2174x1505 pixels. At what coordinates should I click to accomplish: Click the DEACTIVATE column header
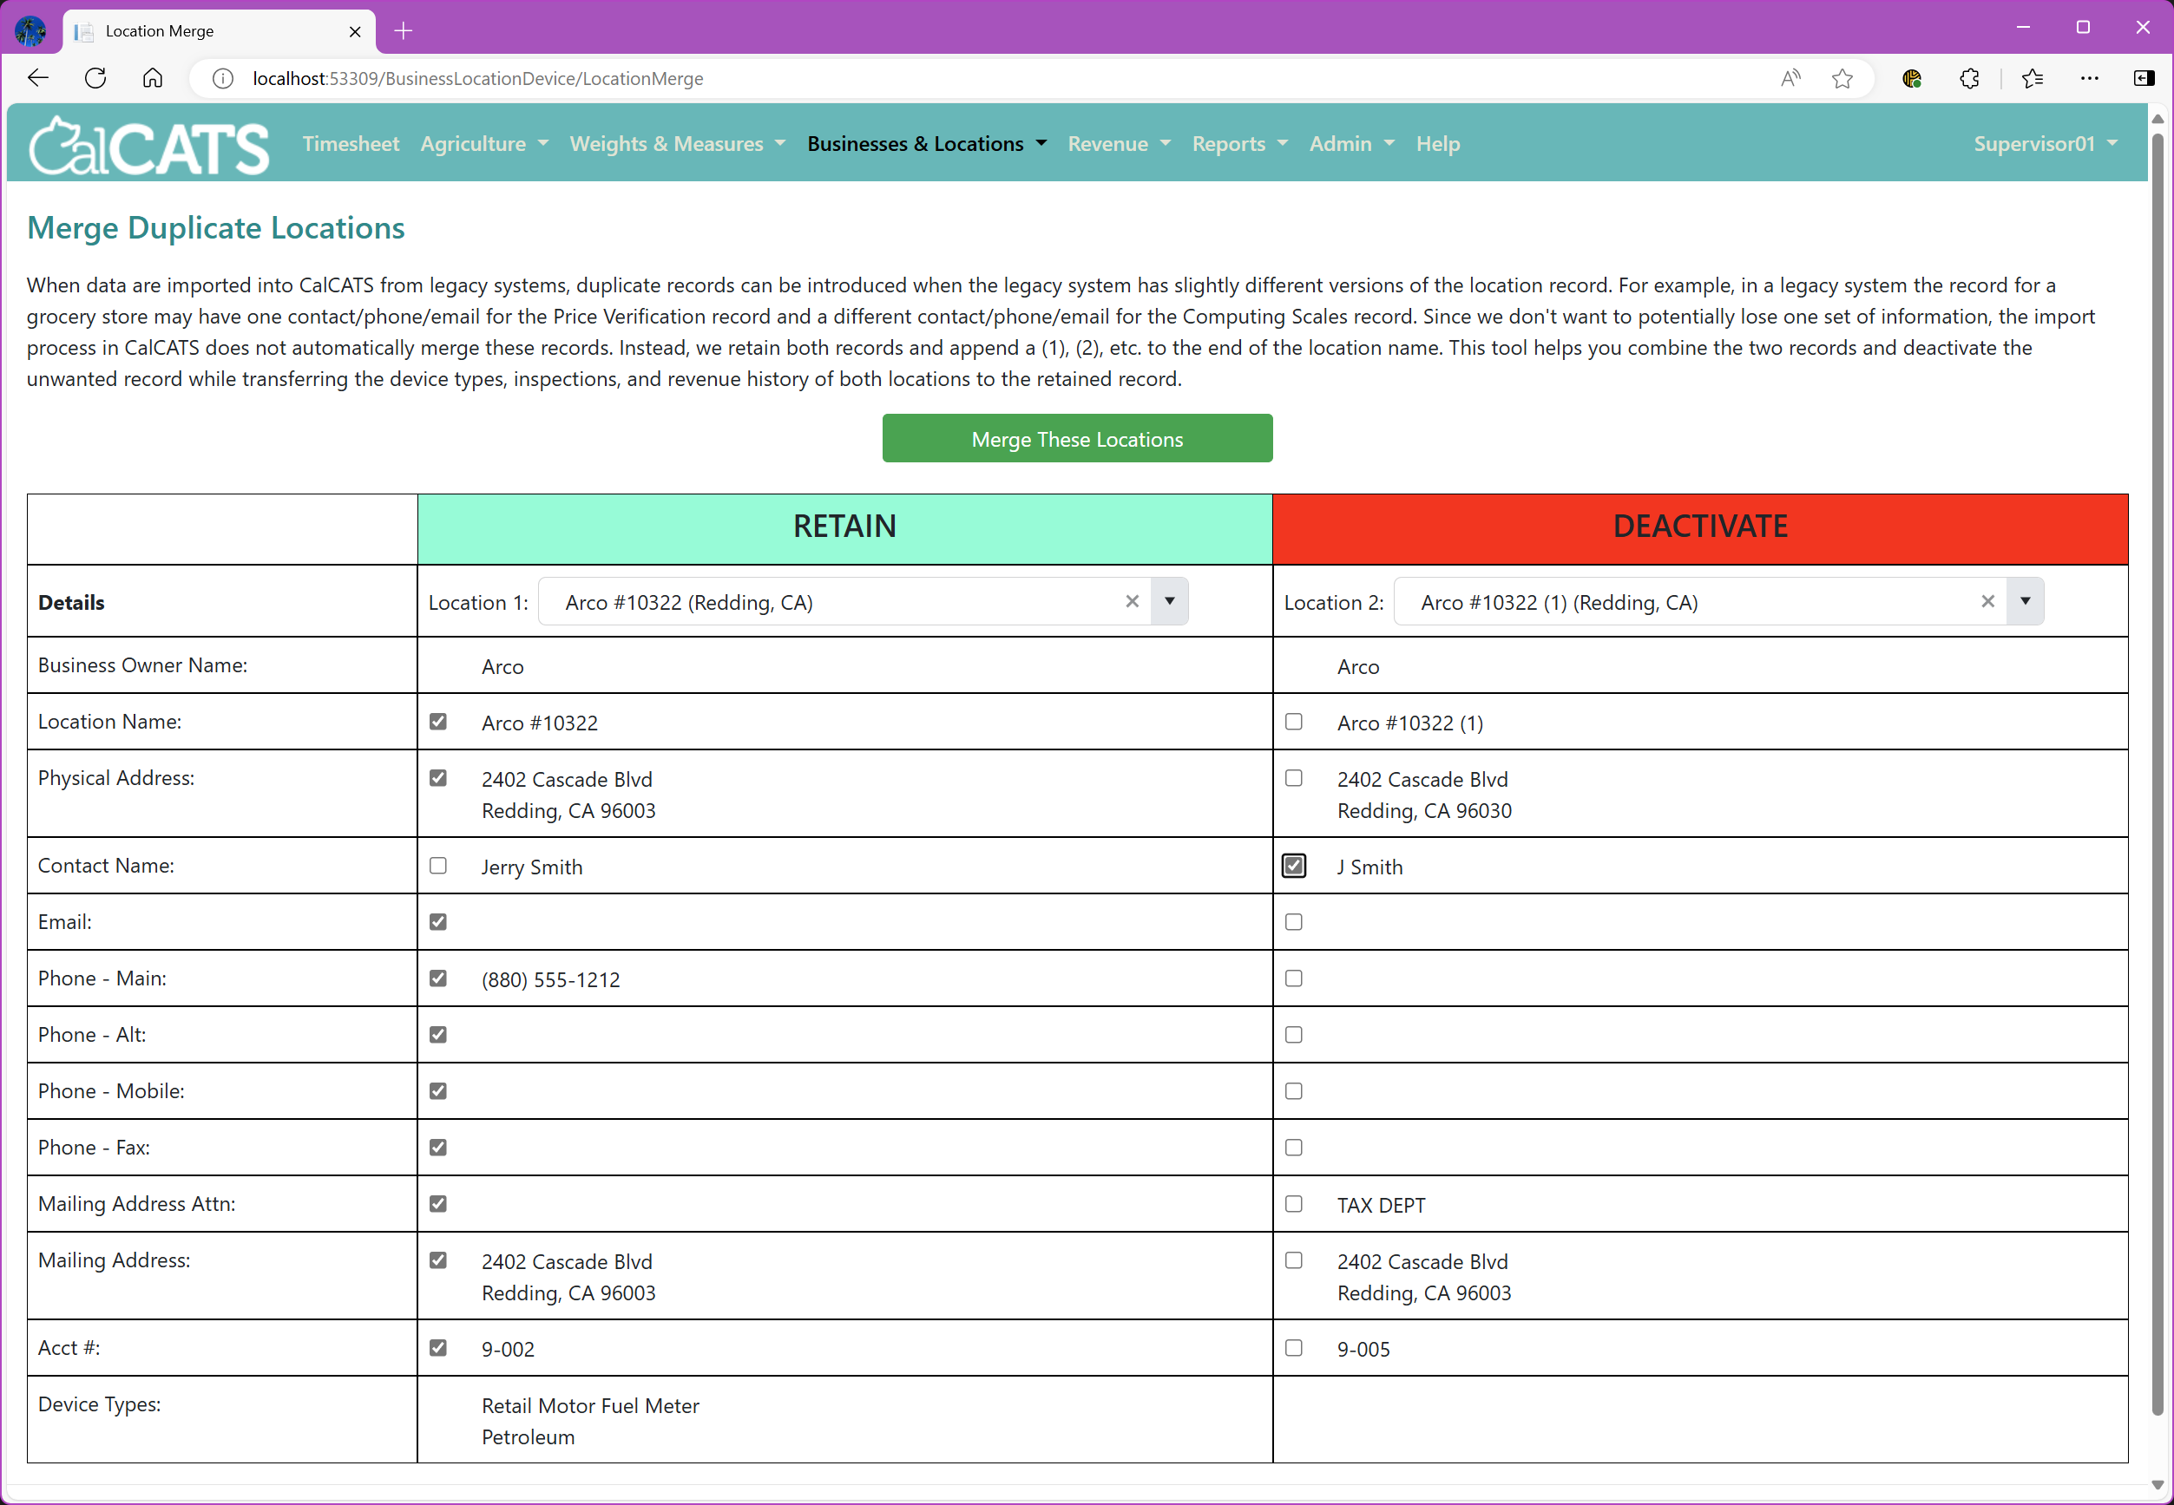pos(1700,528)
